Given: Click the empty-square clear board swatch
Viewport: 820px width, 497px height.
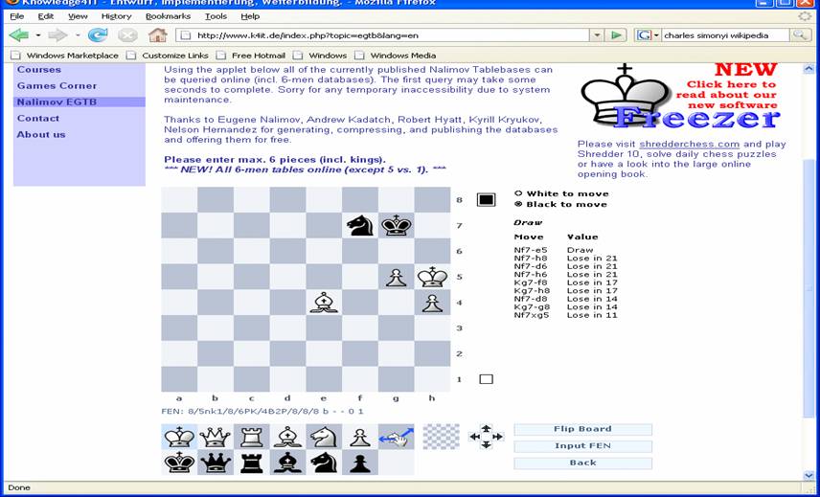Looking at the screenshot, I should coord(441,438).
